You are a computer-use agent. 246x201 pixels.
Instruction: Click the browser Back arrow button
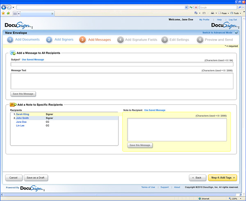(x=4, y=7)
